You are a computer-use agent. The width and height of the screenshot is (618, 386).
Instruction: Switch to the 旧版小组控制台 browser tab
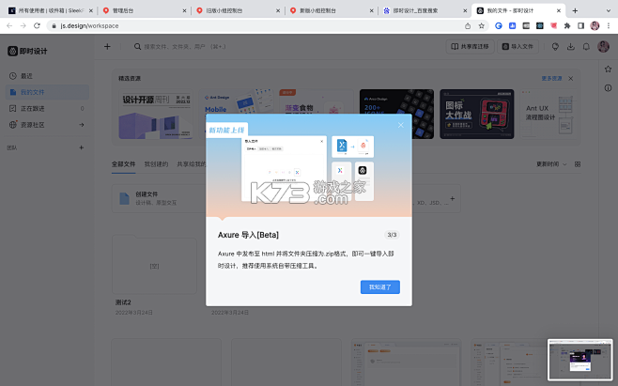[x=236, y=10]
